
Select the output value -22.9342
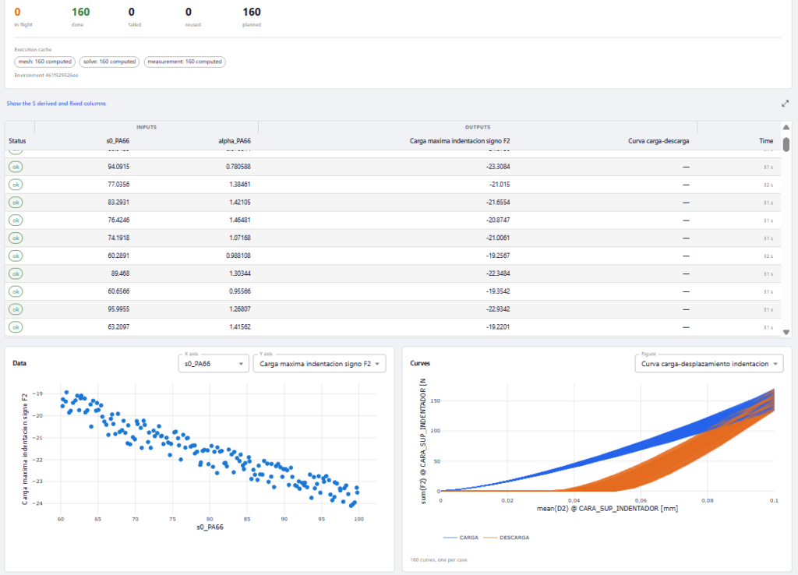click(498, 309)
